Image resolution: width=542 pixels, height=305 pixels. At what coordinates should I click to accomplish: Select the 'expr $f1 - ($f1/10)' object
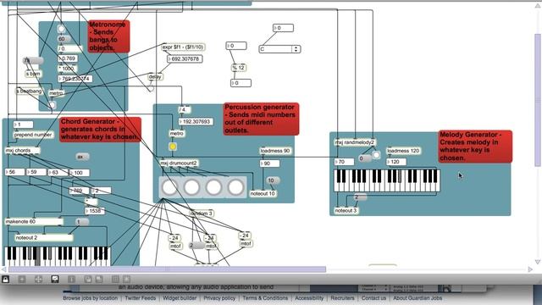click(183, 47)
